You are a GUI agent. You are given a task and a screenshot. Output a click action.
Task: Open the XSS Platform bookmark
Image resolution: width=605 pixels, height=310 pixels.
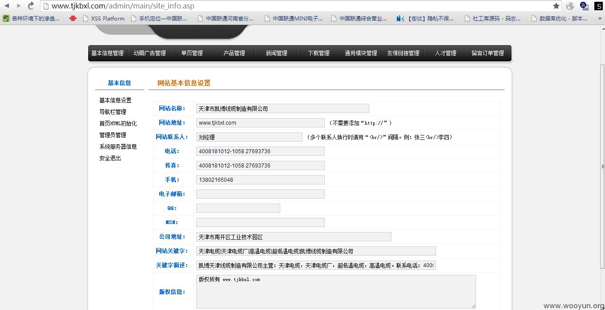[104, 18]
